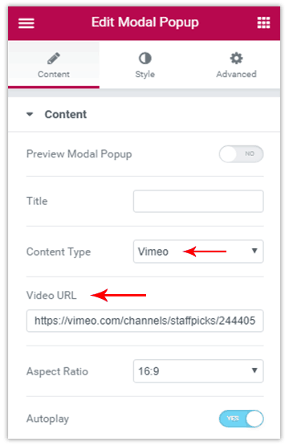This screenshot has width=289, height=446.
Task: Disable the Autoplay toggle
Action: [241, 419]
